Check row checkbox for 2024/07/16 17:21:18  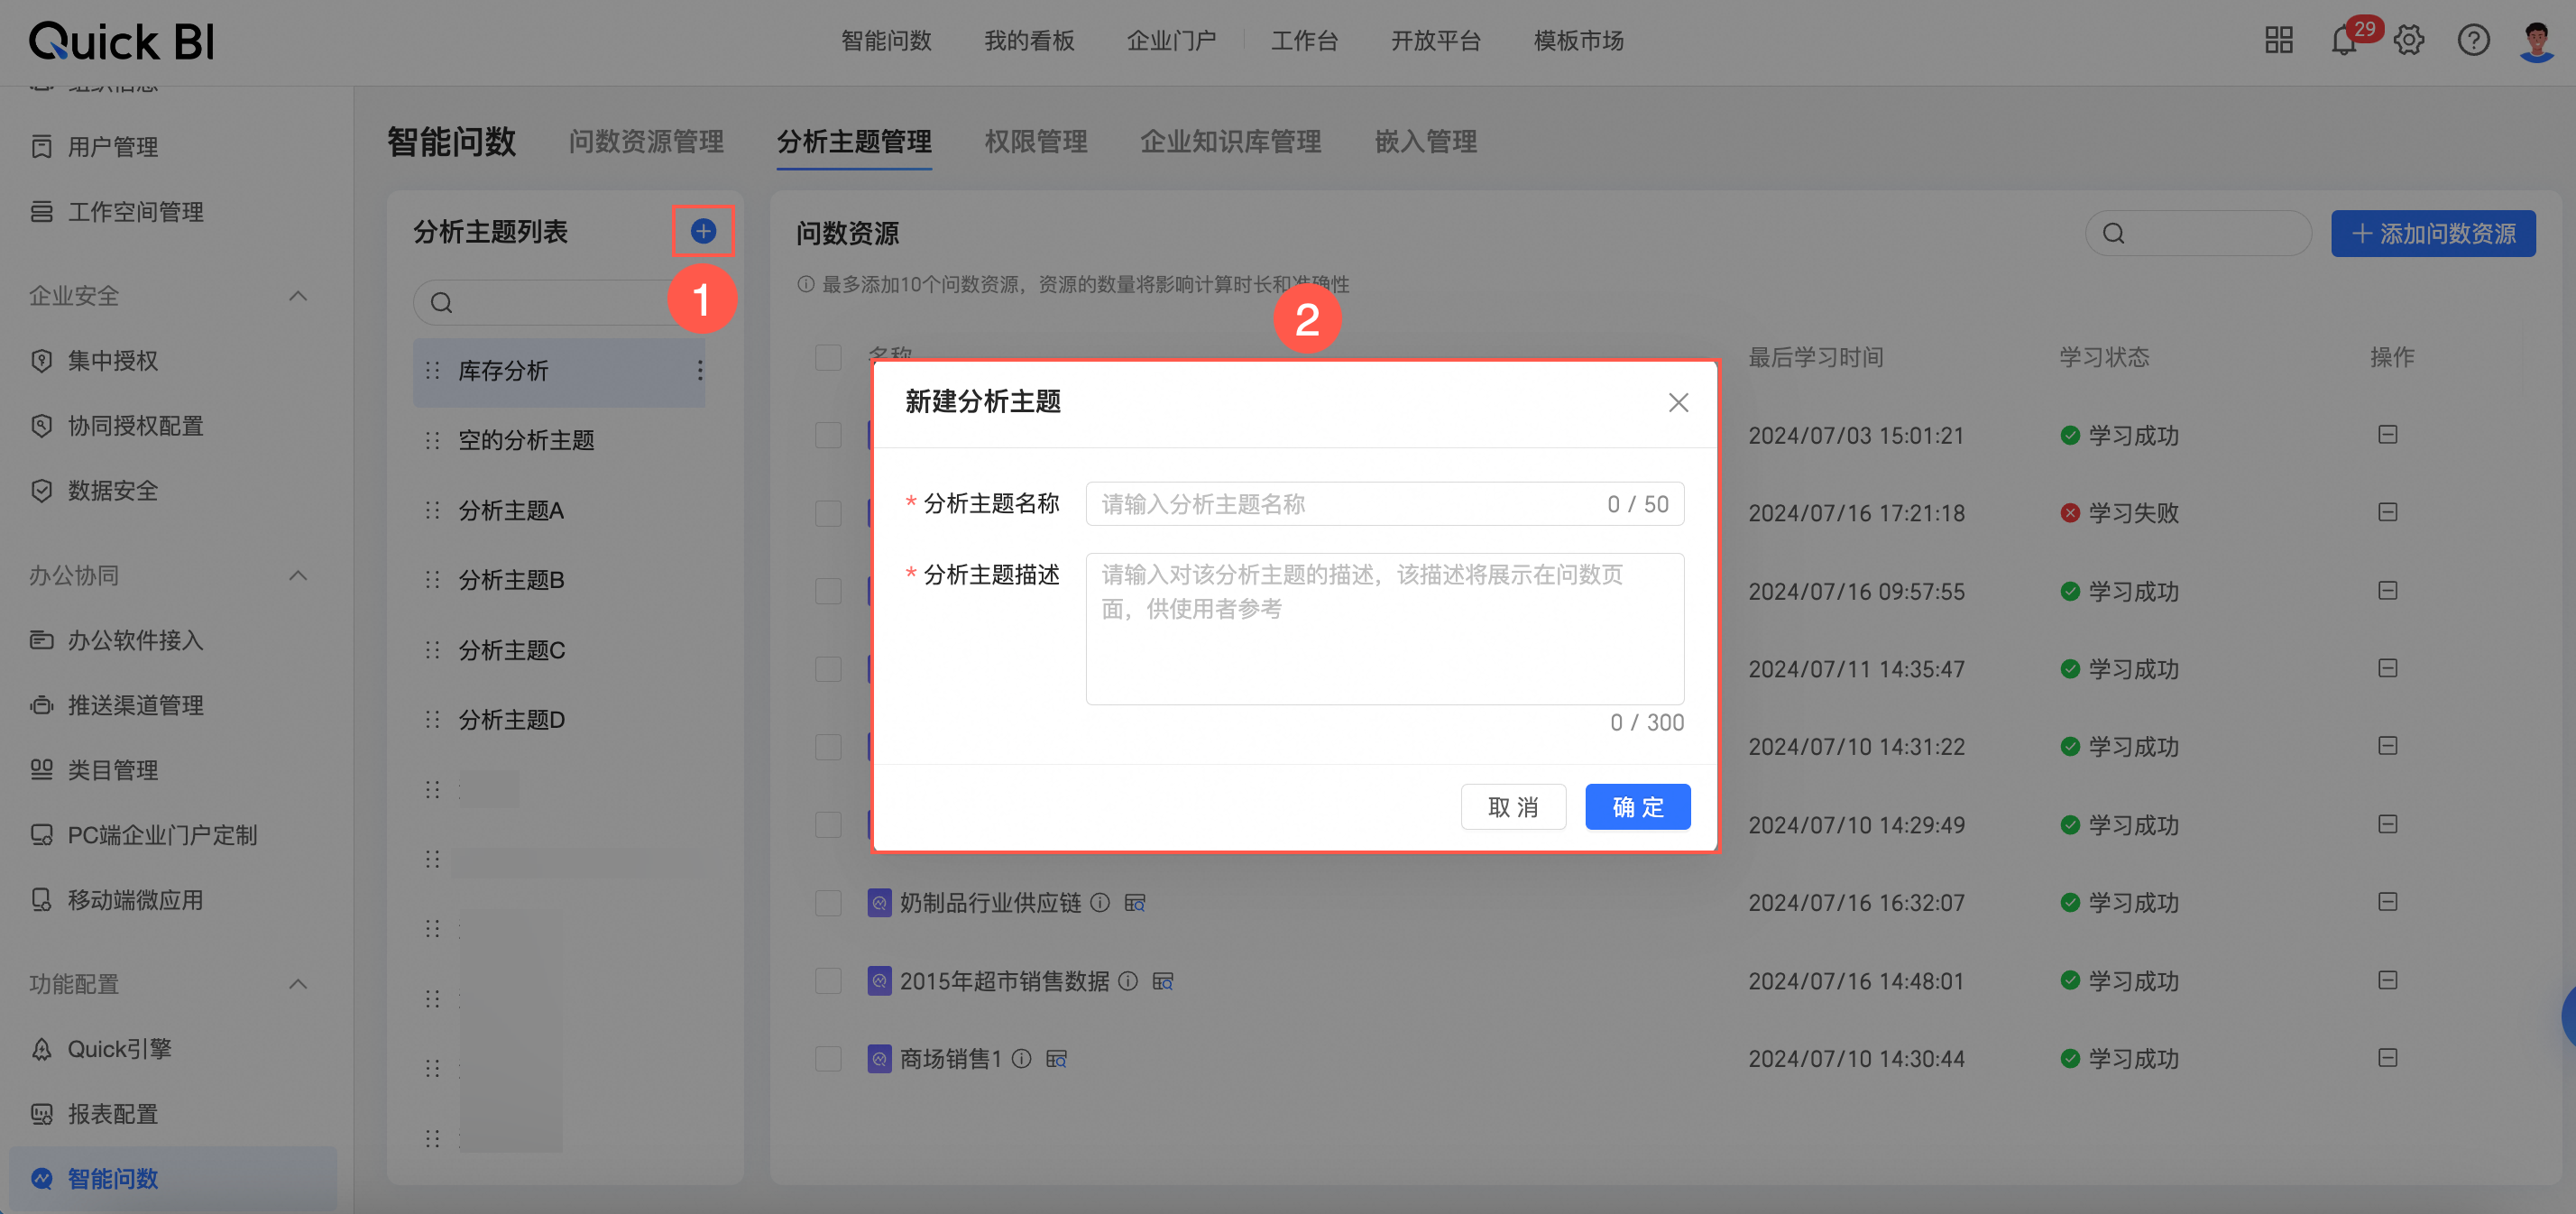[x=828, y=513]
